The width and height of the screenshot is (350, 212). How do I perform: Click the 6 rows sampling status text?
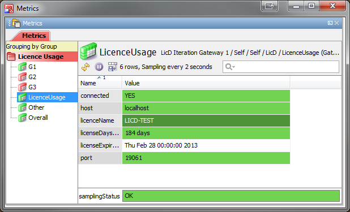click(x=166, y=67)
